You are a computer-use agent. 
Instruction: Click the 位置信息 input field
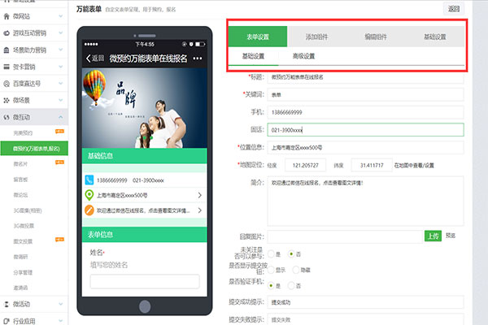365,147
